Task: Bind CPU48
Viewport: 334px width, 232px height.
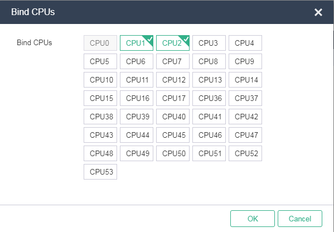Action: [x=100, y=153]
